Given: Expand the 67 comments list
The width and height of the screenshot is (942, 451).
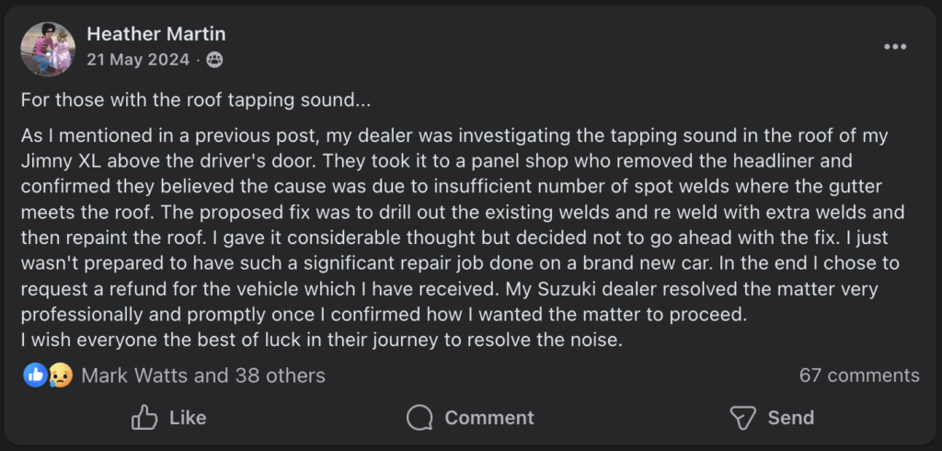Looking at the screenshot, I should 859,376.
